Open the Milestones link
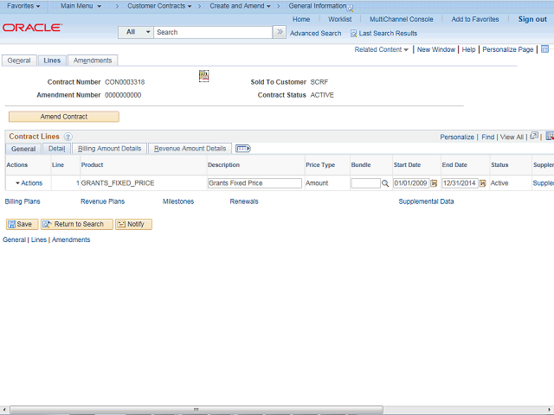The height and width of the screenshot is (415, 554). click(178, 201)
